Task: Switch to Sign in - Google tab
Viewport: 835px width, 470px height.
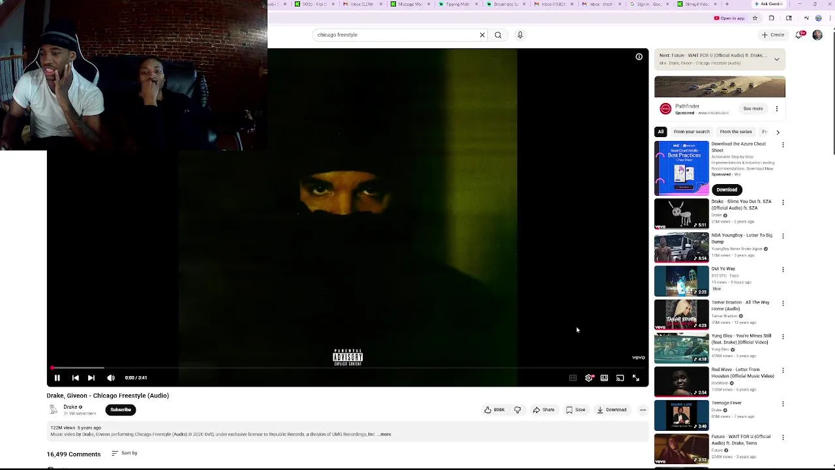Action: tap(649, 4)
